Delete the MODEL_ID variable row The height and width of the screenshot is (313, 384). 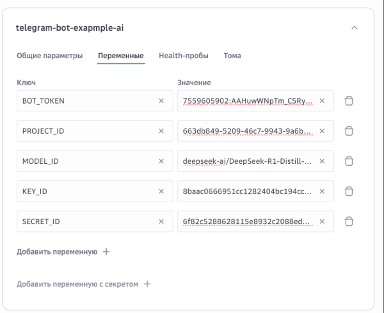[349, 161]
